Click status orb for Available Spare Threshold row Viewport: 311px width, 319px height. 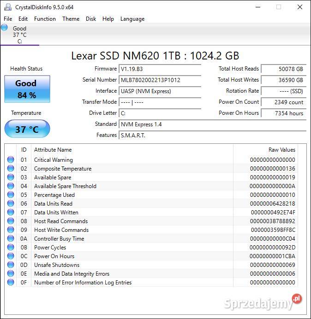point(11,186)
